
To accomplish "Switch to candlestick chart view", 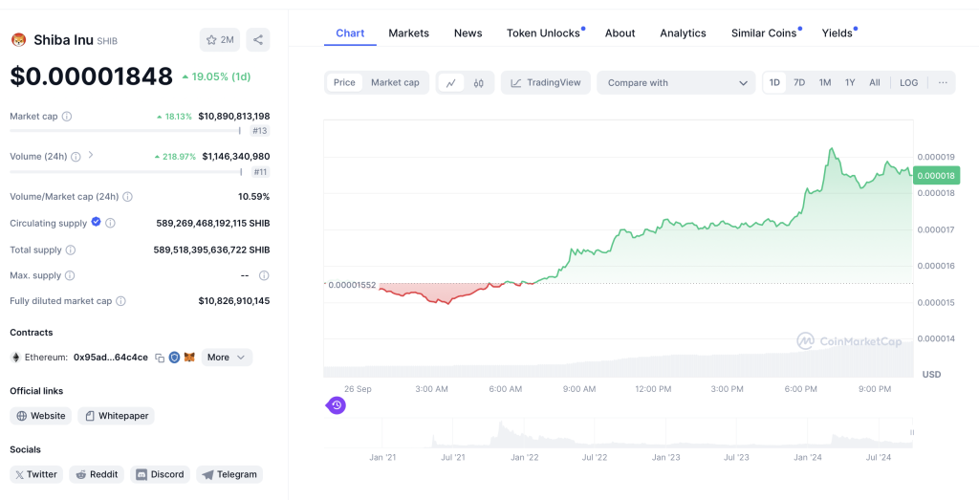I will (479, 82).
